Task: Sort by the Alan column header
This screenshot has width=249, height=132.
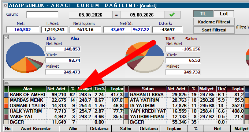Action: click(27, 89)
